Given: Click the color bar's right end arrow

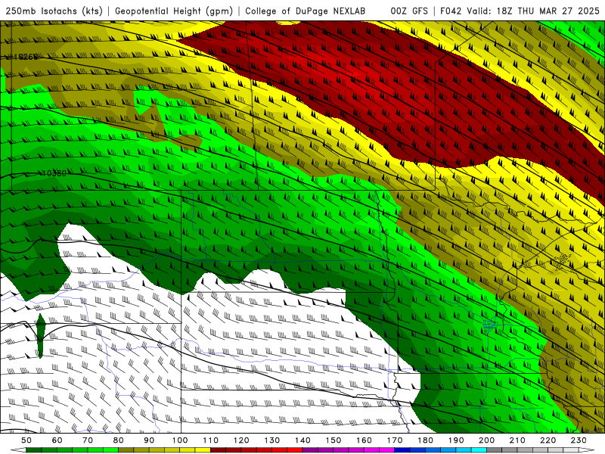Looking at the screenshot, I should [587, 450].
